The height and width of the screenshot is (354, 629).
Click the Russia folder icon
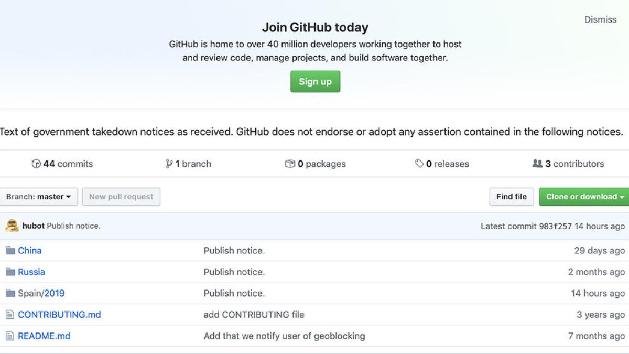pyautogui.click(x=10, y=272)
